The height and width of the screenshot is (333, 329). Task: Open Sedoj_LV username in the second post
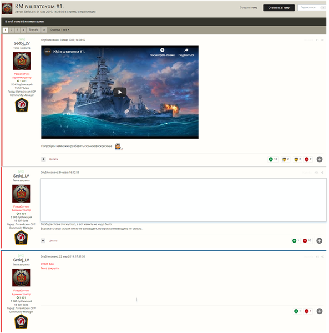click(21, 176)
